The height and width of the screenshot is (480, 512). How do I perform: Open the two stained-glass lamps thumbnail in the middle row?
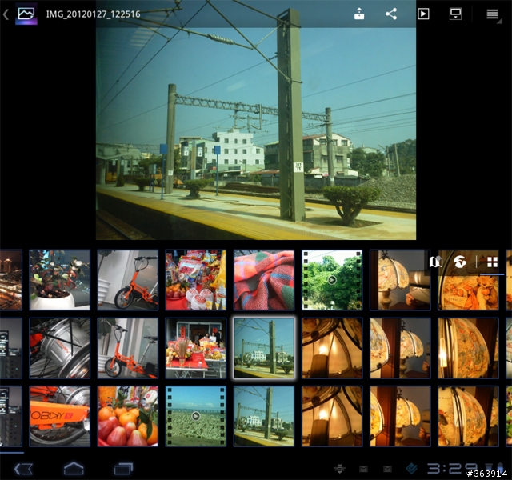coord(400,348)
